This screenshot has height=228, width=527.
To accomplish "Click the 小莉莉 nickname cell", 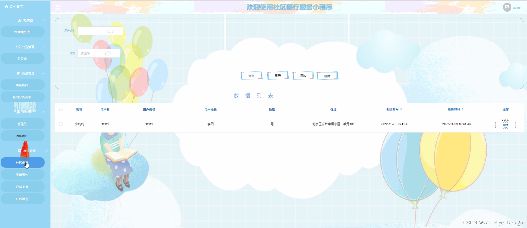I will click(x=79, y=124).
